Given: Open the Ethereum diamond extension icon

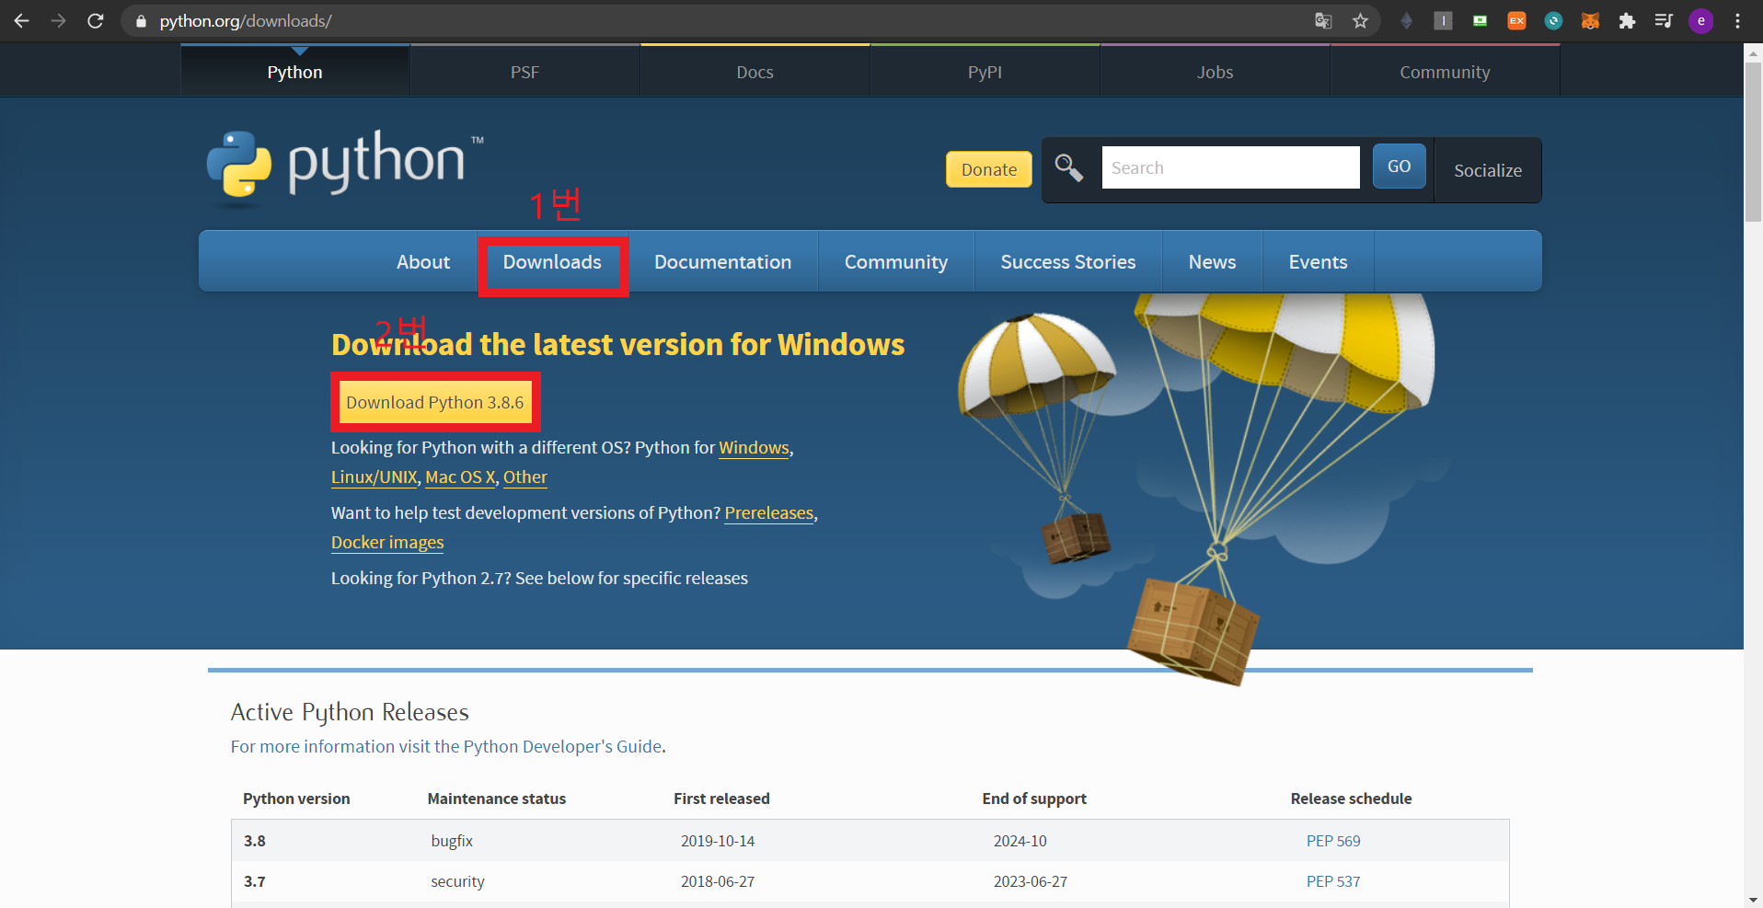Looking at the screenshot, I should coord(1406,20).
